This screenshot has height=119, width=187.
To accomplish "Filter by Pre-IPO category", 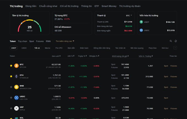I will [59, 48].
